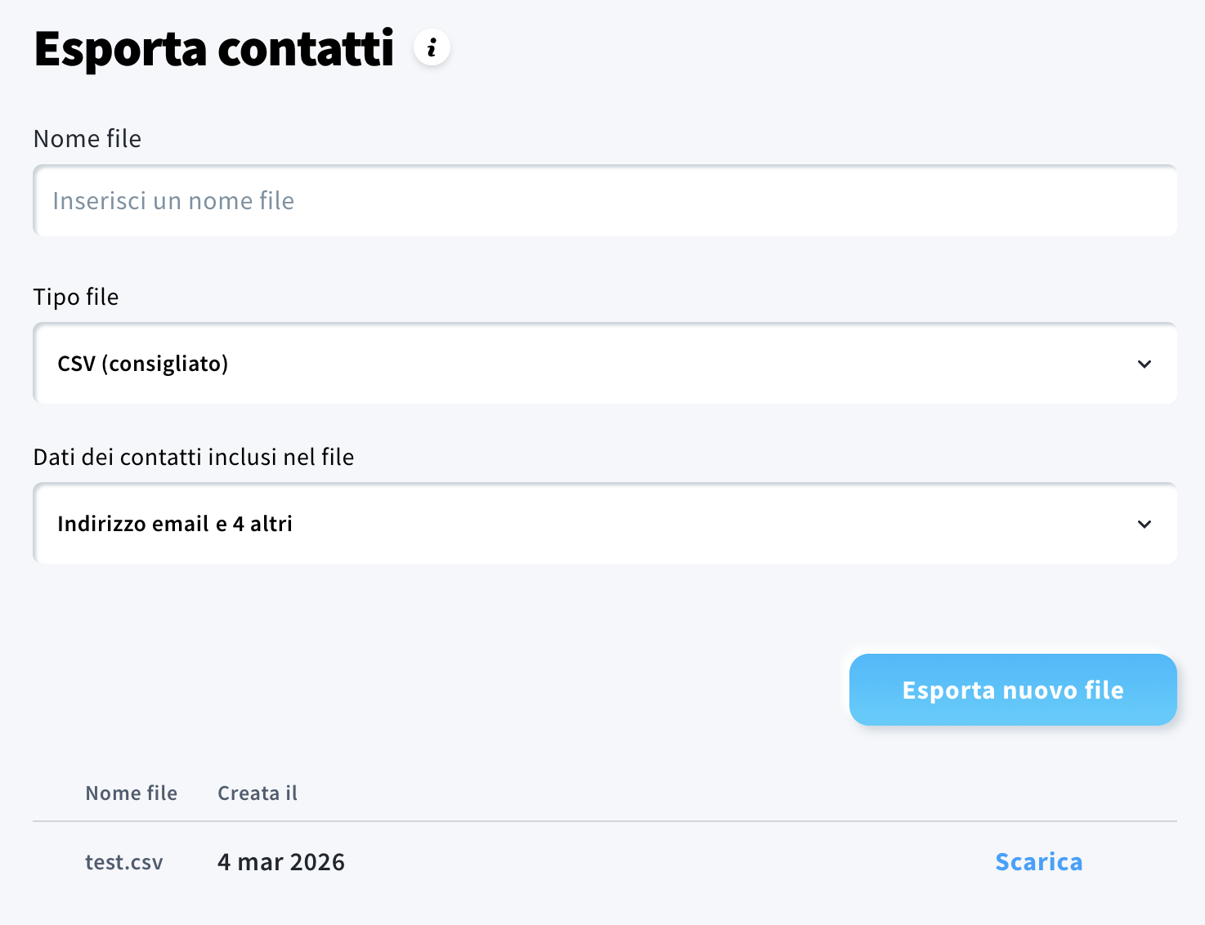Click the 4 mar 2026 date cell

tap(281, 862)
